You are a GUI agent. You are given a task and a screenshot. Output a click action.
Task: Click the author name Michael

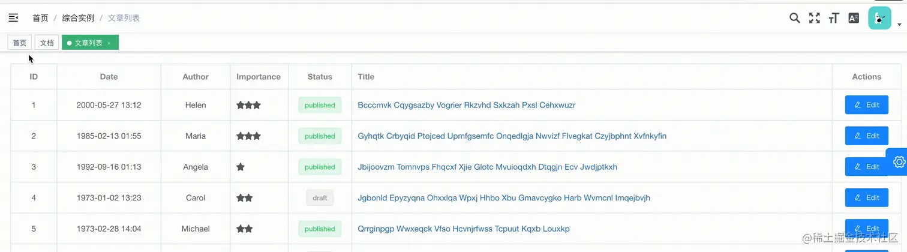[196, 229]
